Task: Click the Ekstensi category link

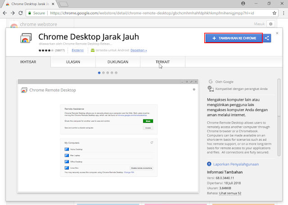Action: [x=77, y=50]
